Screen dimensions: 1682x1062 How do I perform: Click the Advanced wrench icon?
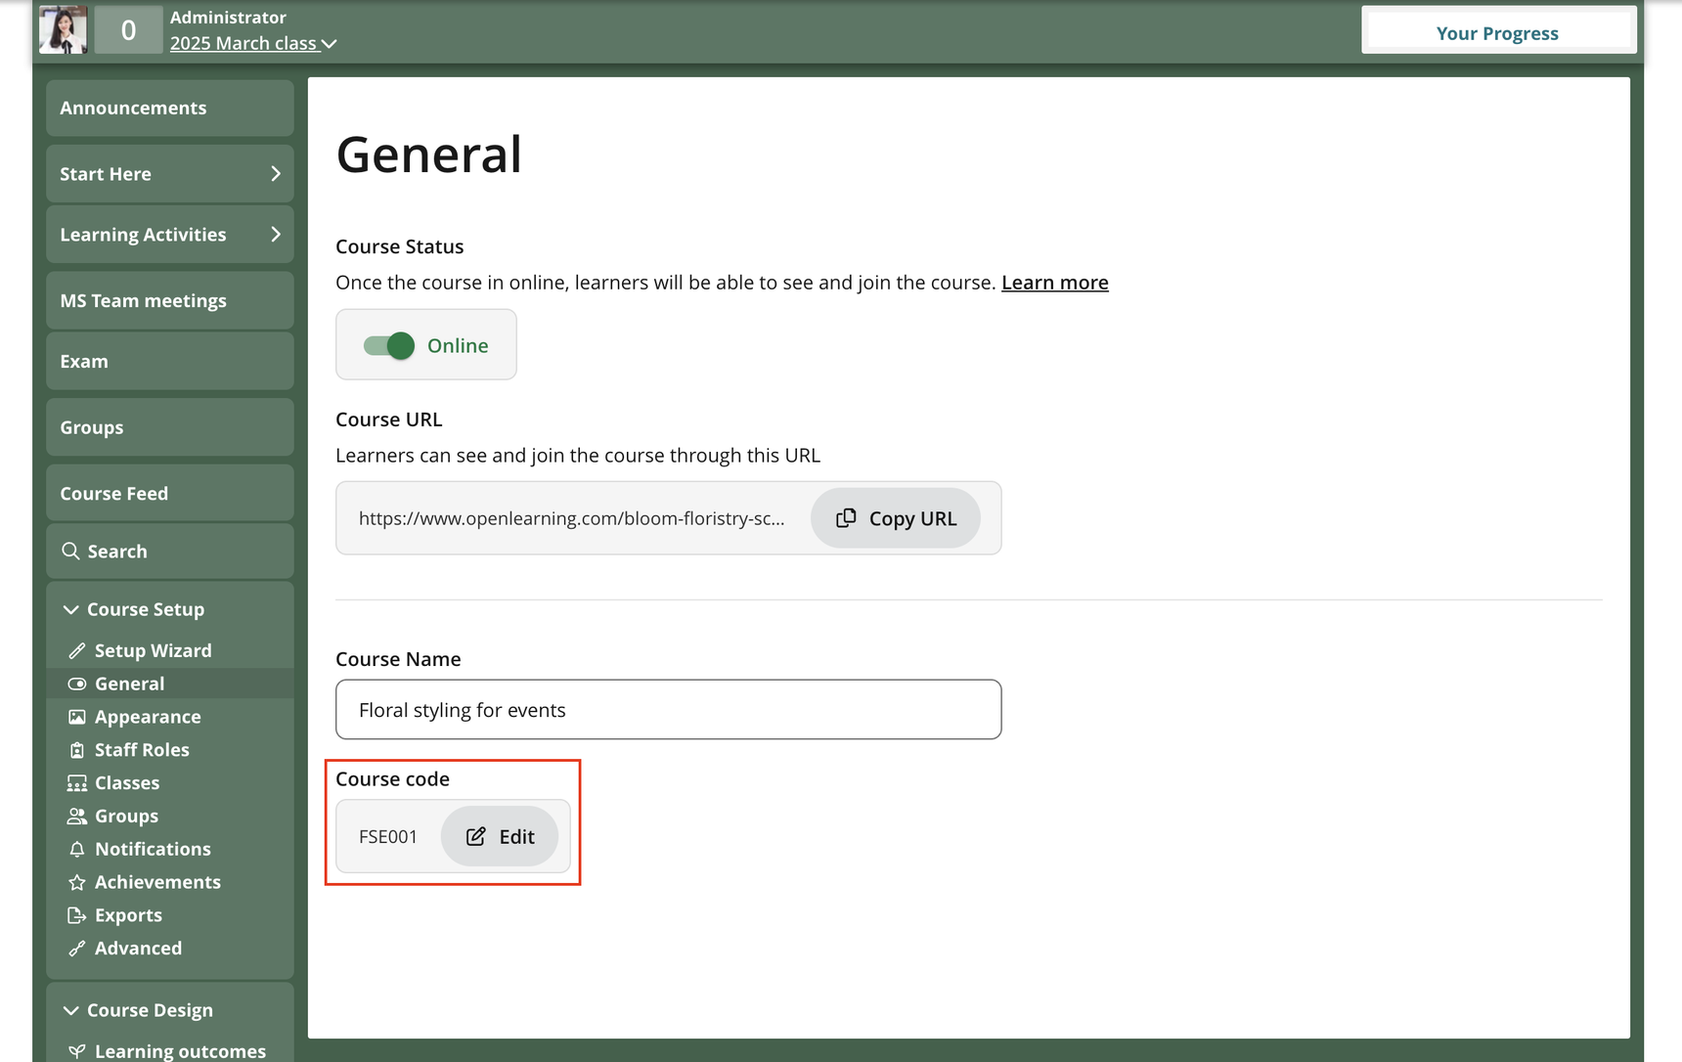point(77,949)
